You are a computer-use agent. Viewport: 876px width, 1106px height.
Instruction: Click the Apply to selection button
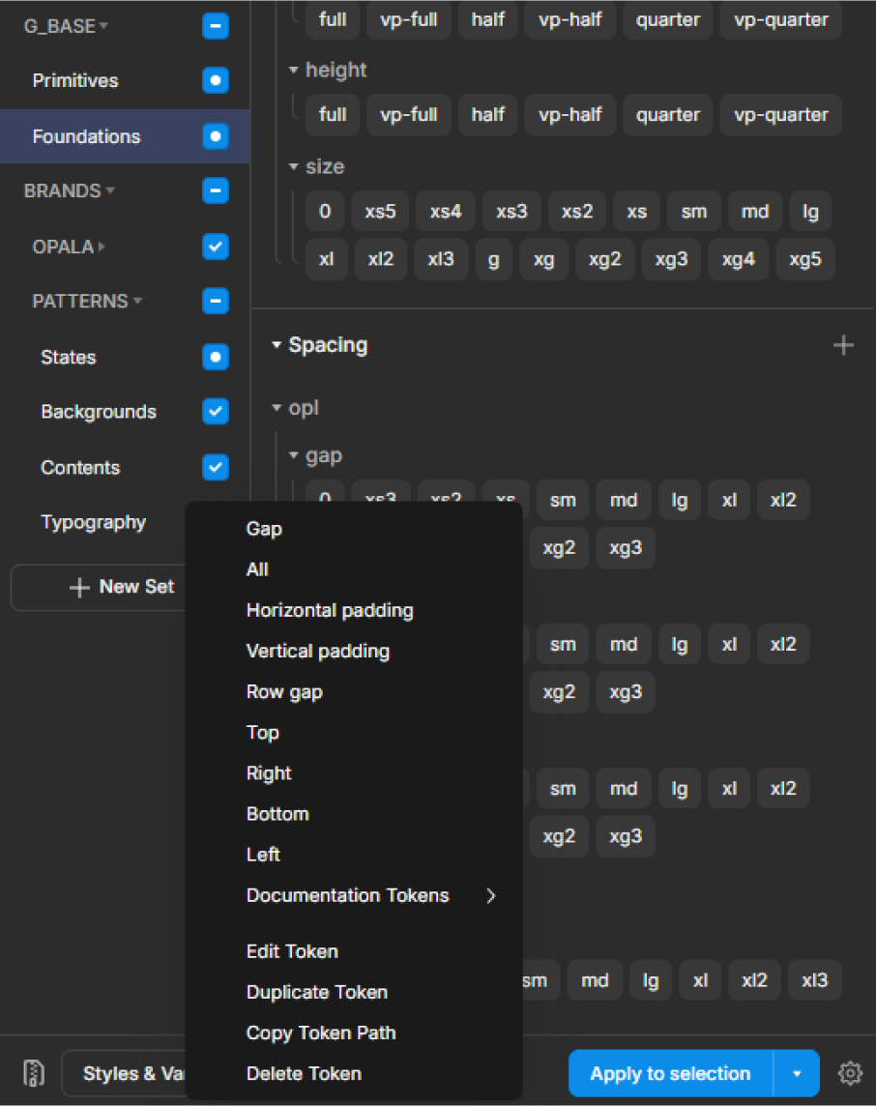[670, 1073]
